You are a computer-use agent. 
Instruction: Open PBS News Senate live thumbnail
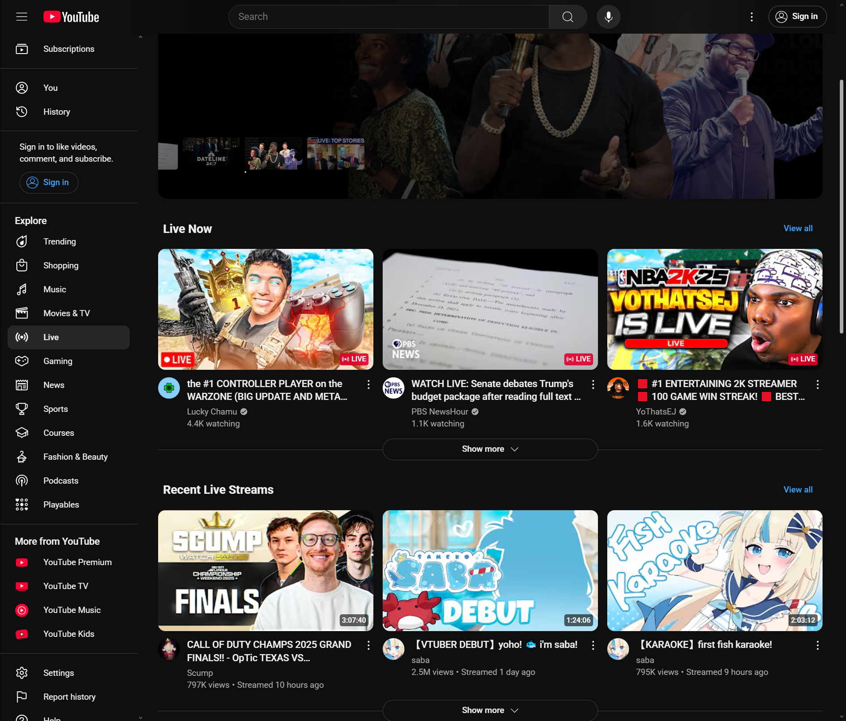click(x=490, y=309)
